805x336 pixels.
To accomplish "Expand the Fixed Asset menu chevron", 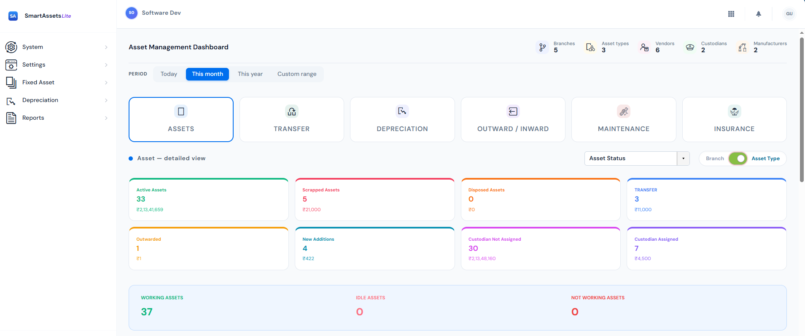I will [106, 83].
